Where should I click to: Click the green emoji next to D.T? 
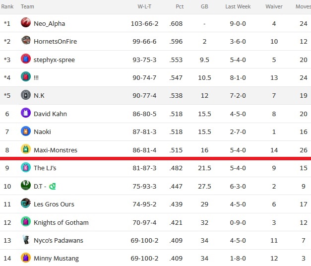(53, 186)
